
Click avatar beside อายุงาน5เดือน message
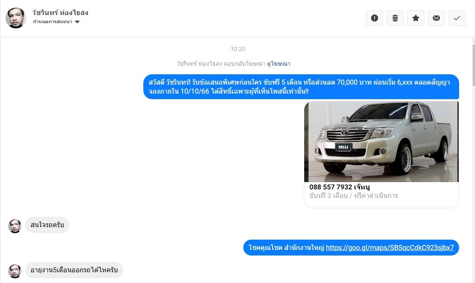pyautogui.click(x=15, y=271)
